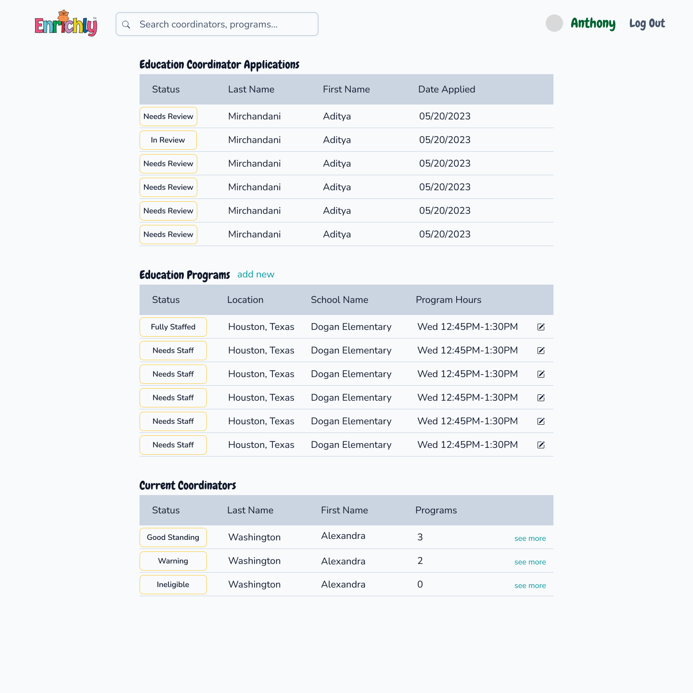Image resolution: width=693 pixels, height=693 pixels.
Task: Click the School Name column header
Action: (x=339, y=300)
